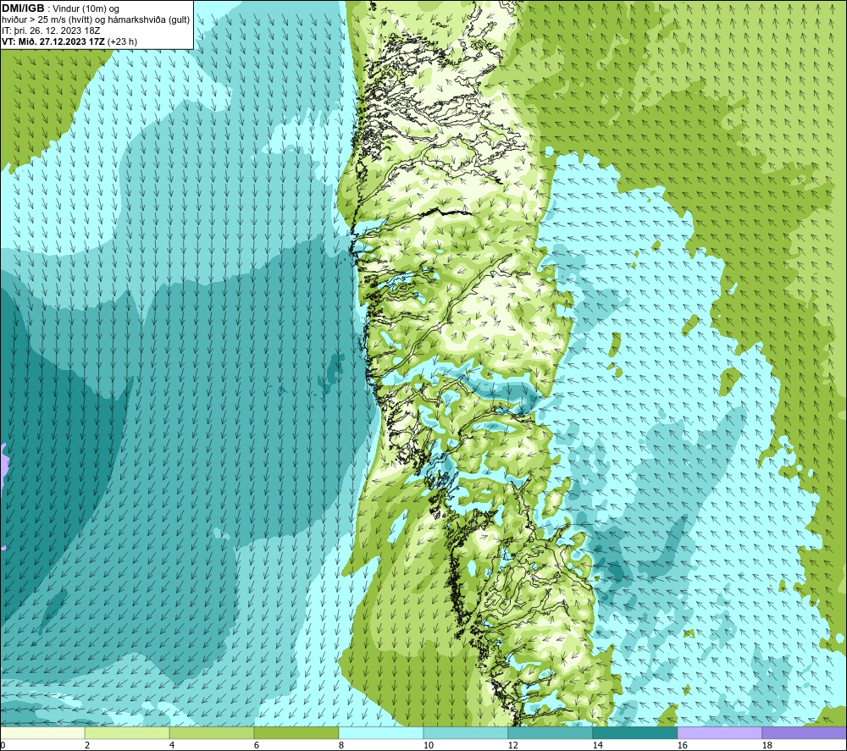Click the green swatch between 4 and 6

211,732
